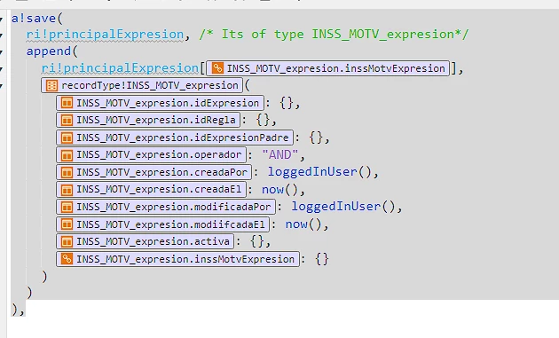The image size is (559, 338).
Task: Select the INSS_MOTV_expresion.modiifcadaEl field chip
Action: pos(163,224)
